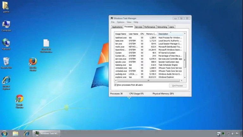The height and width of the screenshot is (137, 243).
Task: Open the volume speaker tray icon
Action: click(x=233, y=134)
